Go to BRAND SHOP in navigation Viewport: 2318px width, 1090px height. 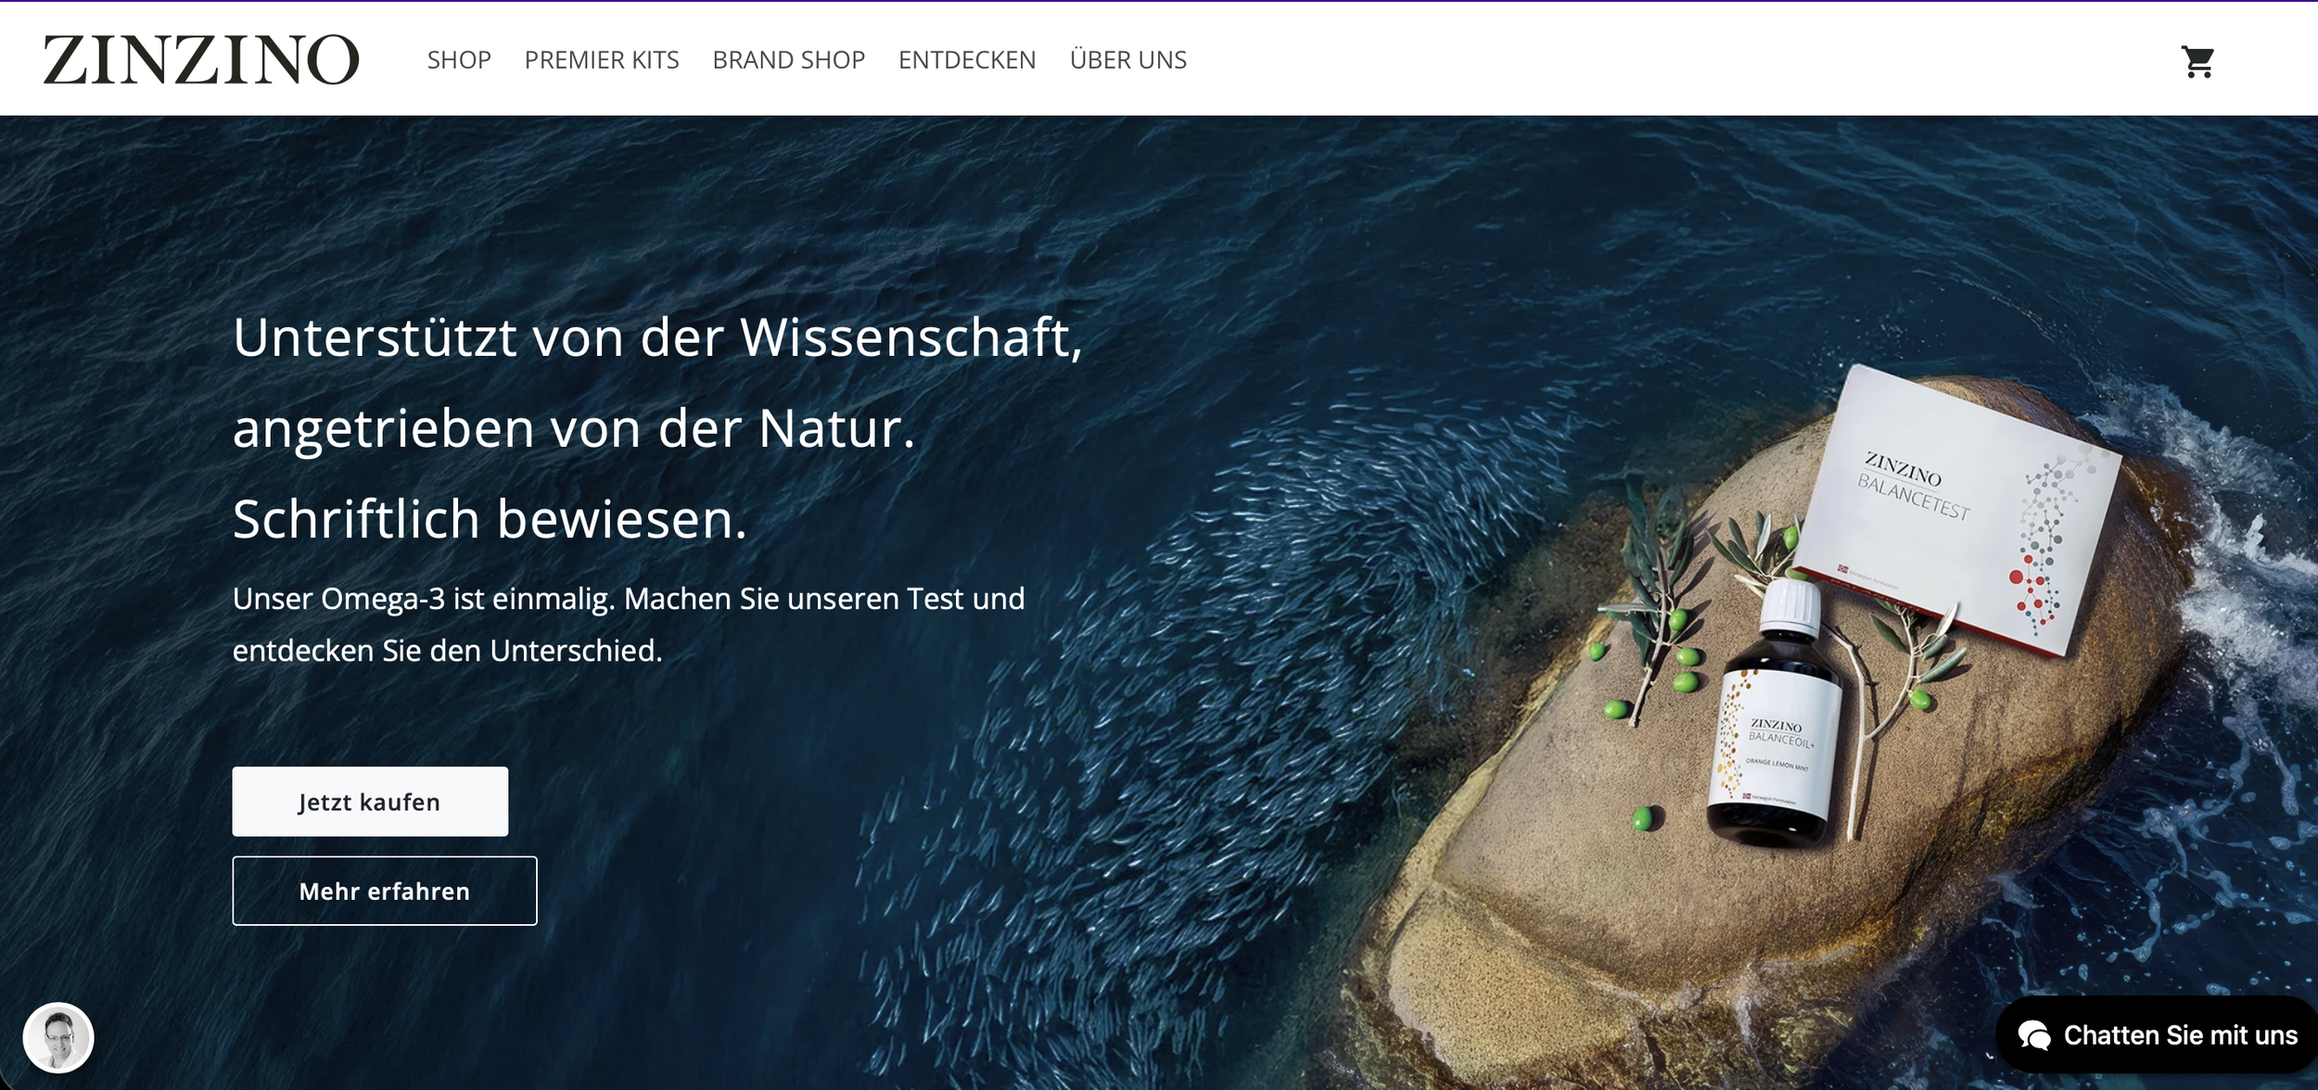[x=788, y=60]
